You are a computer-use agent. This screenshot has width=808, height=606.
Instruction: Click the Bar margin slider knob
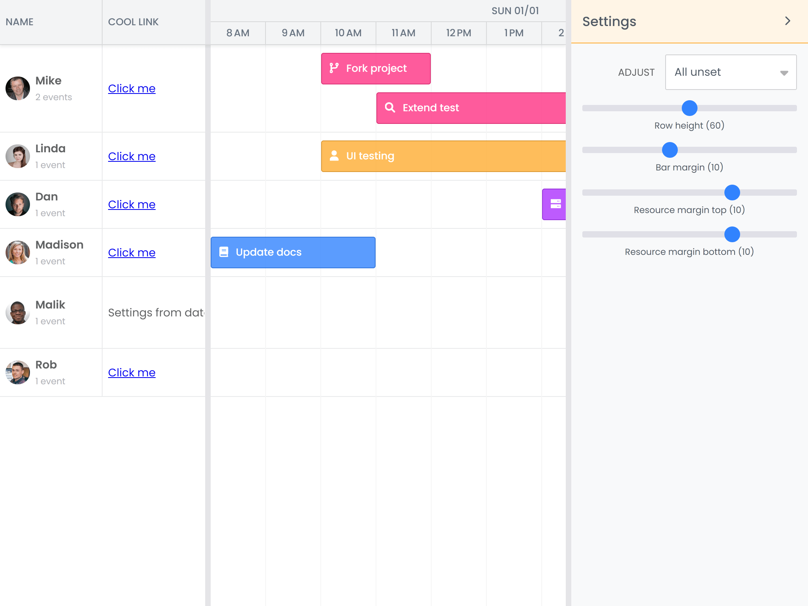669,150
